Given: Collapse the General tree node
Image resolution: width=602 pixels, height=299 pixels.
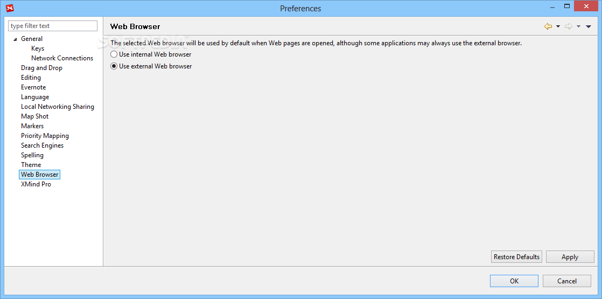Looking at the screenshot, I should [15, 39].
